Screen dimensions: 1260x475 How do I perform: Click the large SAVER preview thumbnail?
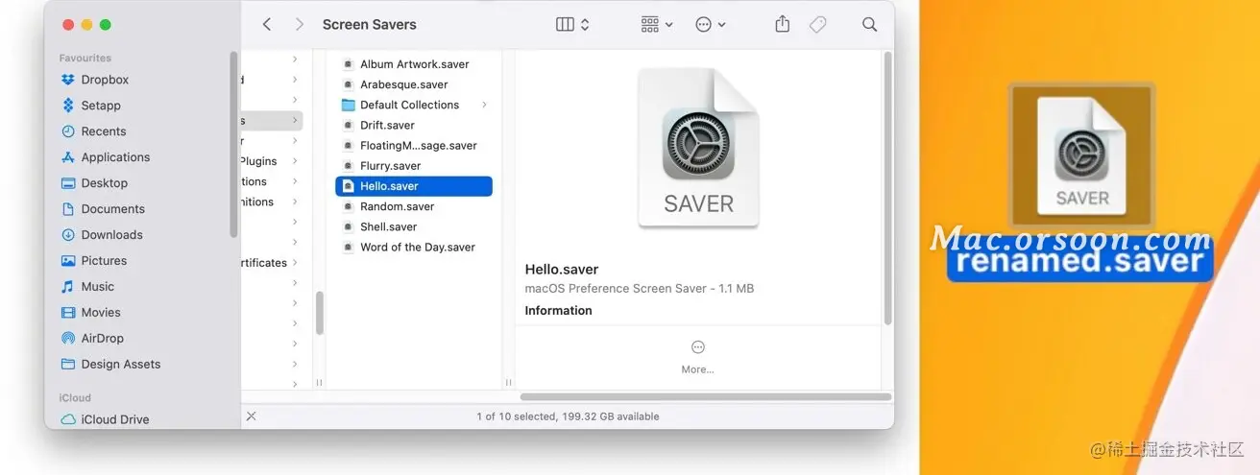point(698,148)
